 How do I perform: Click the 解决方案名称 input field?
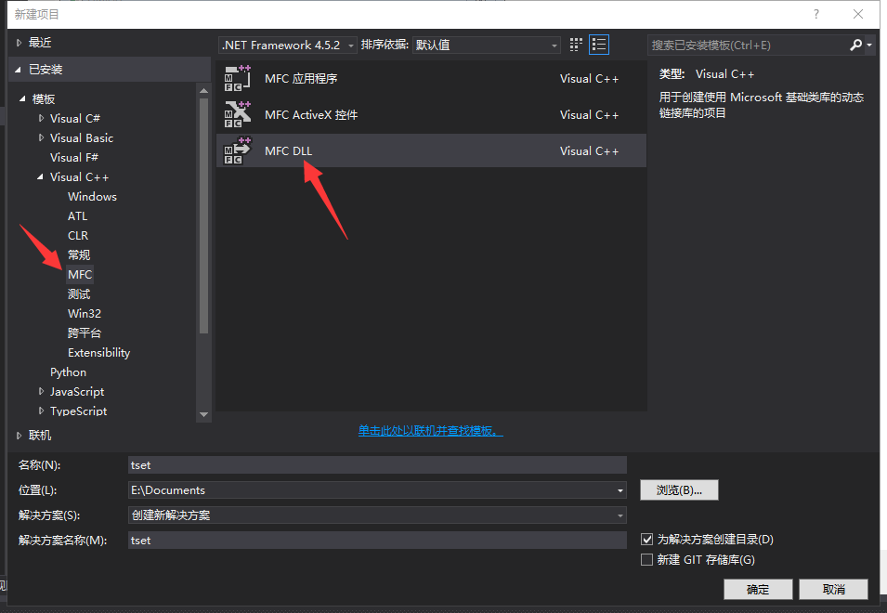tap(377, 540)
